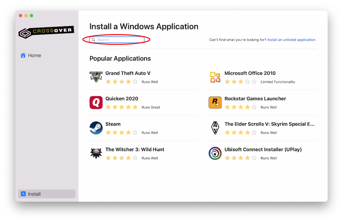Click Microsoft Office 2010 star rating
The width and height of the screenshot is (343, 222).
pyautogui.click(x=241, y=82)
